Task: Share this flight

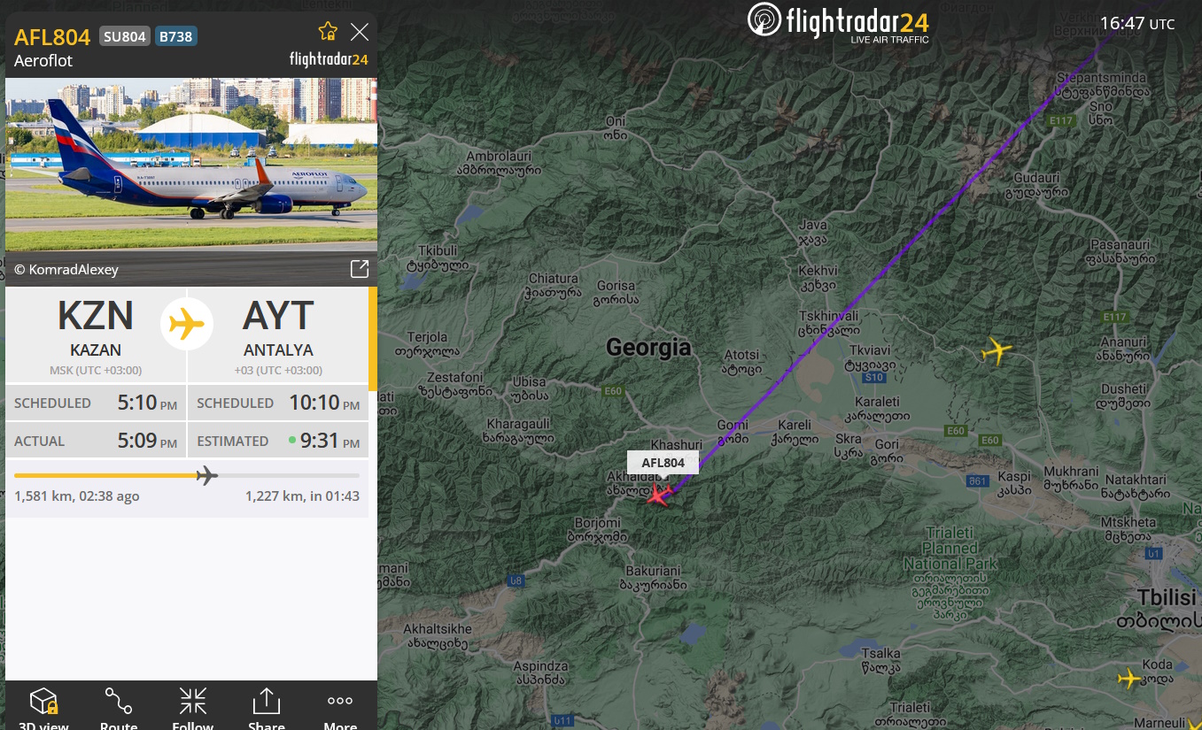Action: tap(267, 707)
